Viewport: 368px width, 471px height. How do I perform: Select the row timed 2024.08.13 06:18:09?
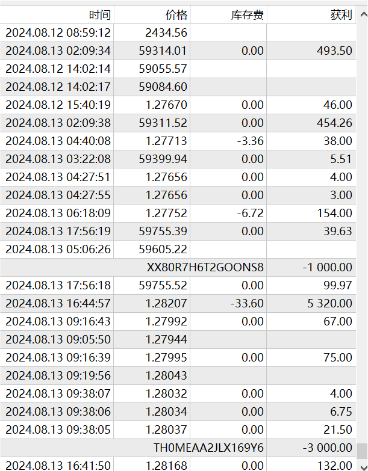58,214
